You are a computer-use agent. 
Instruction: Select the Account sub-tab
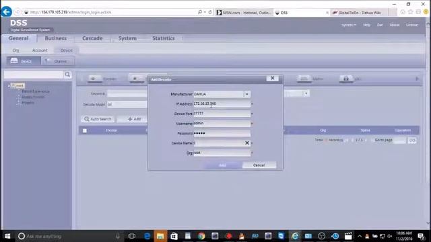click(40, 50)
